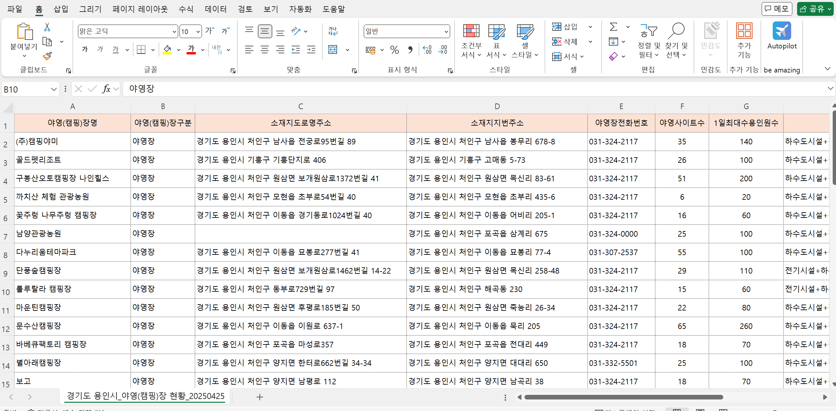Screen dimensions: 836x411
Task: Click the AutoSum sigma icon
Action: pos(613,27)
